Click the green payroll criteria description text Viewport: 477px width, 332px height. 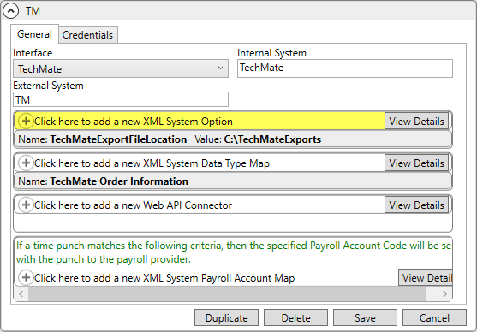click(x=234, y=252)
